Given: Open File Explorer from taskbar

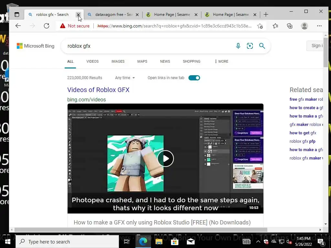Looking at the screenshot, I should click(x=159, y=242).
